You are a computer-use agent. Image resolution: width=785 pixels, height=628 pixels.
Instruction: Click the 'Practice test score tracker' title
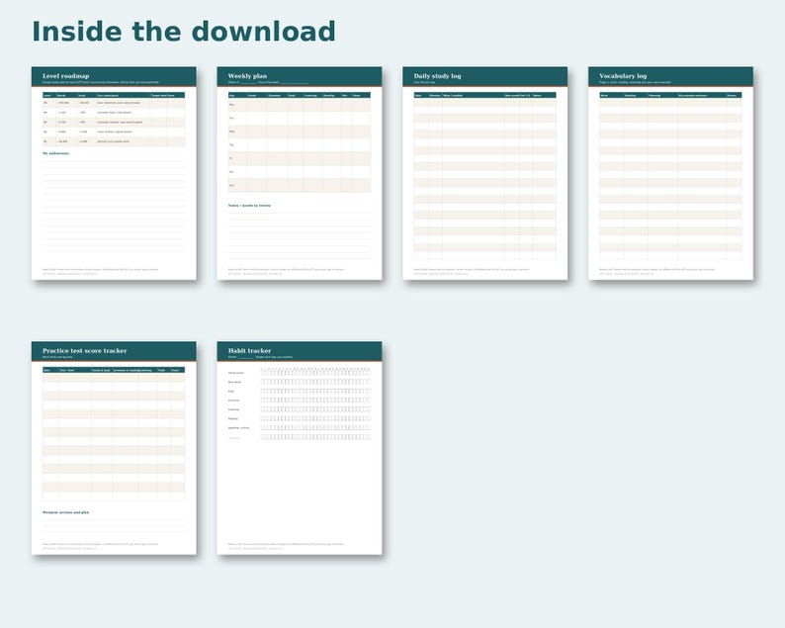(x=85, y=350)
